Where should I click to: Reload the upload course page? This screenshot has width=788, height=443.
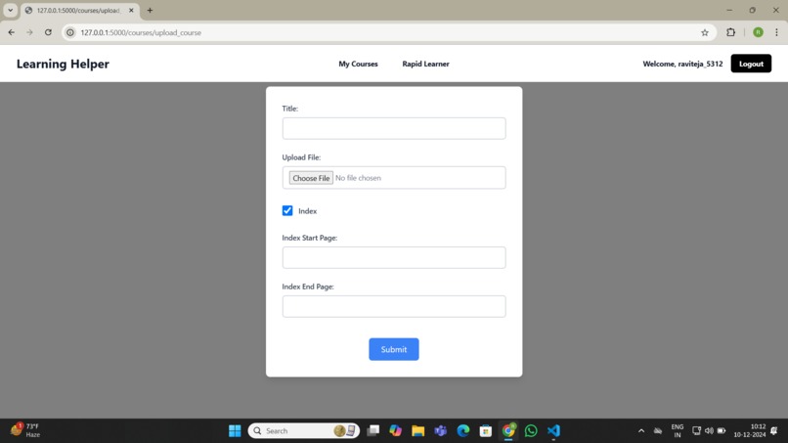coord(48,32)
